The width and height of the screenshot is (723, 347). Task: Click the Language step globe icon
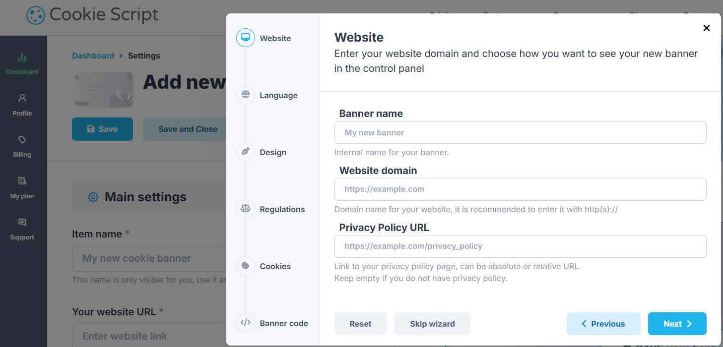pyautogui.click(x=246, y=95)
